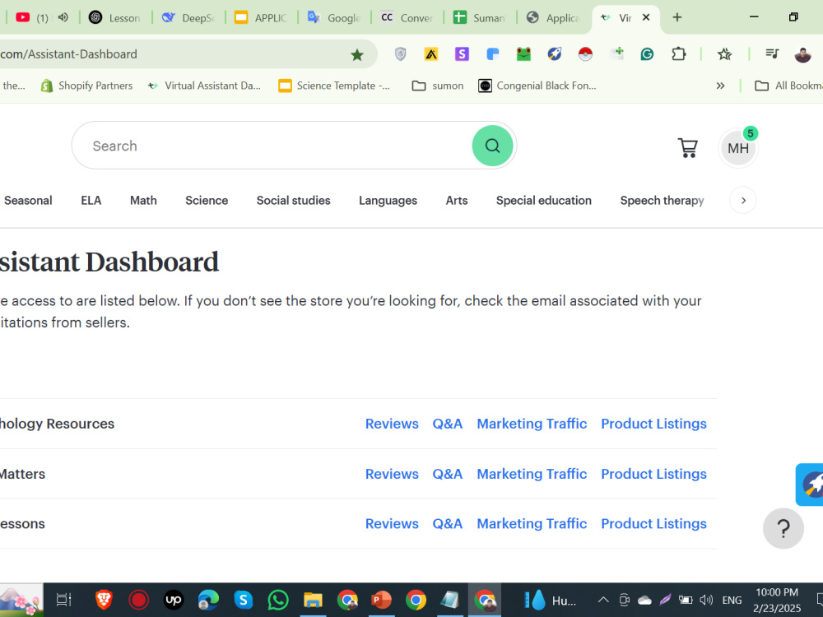Open WhatsApp from the taskbar
The width and height of the screenshot is (823, 617).
pyautogui.click(x=277, y=600)
